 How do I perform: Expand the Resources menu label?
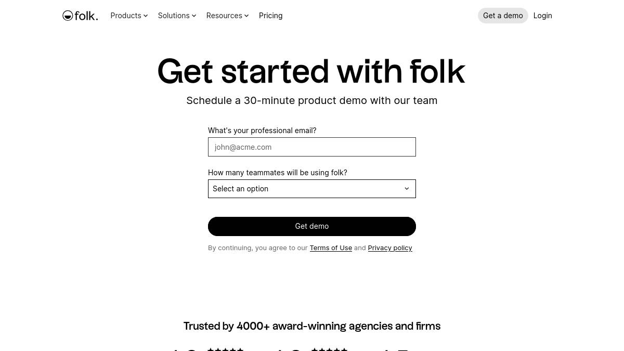(224, 16)
